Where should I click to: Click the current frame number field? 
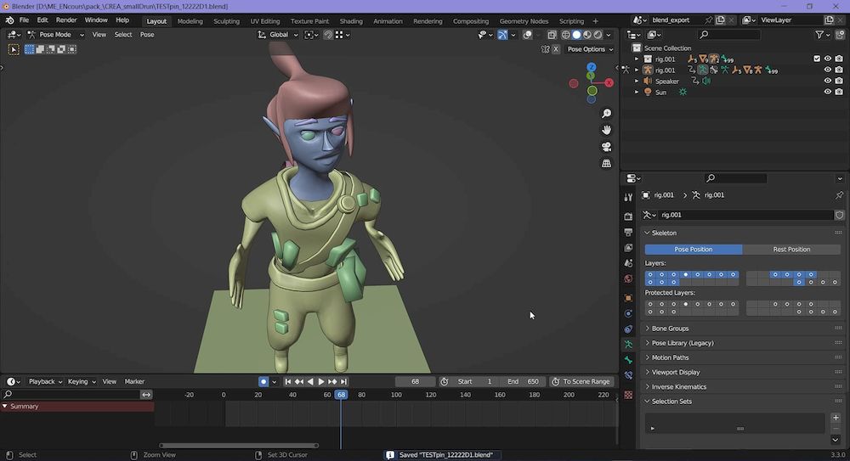(416, 382)
